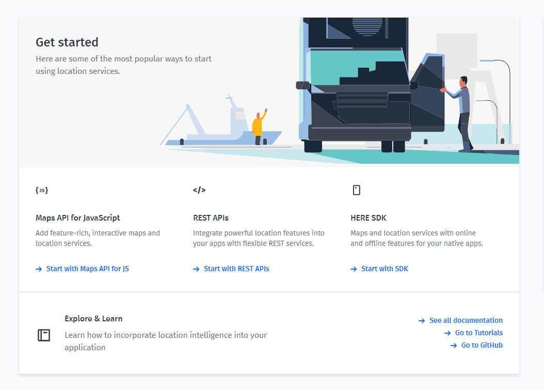Click the Explore & Learn panel icon

coord(44,335)
